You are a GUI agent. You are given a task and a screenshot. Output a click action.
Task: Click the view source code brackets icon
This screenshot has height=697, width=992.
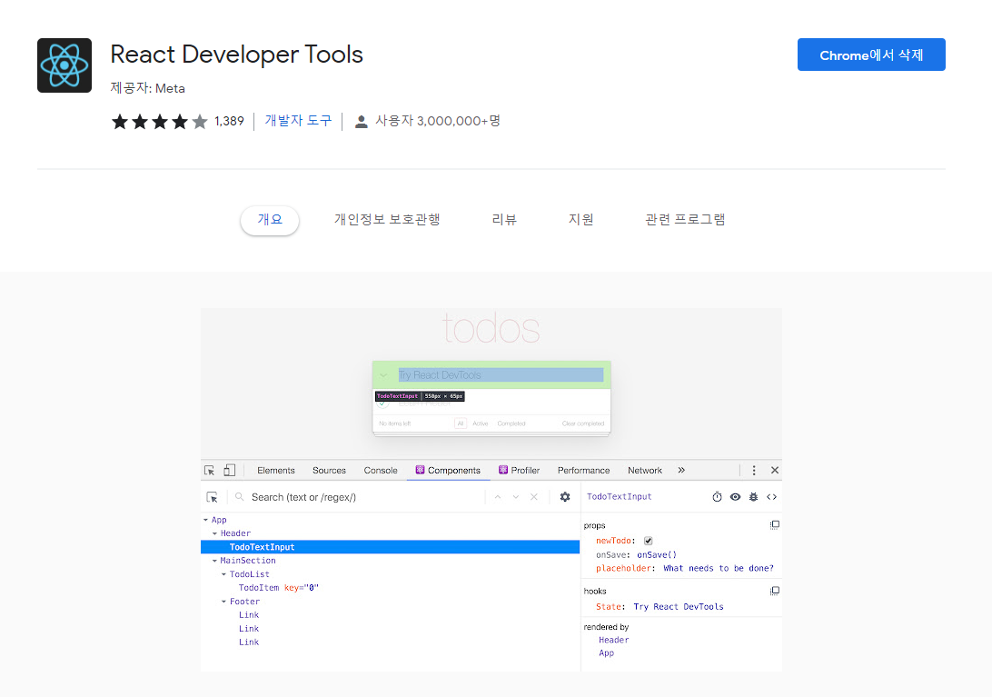pos(772,497)
